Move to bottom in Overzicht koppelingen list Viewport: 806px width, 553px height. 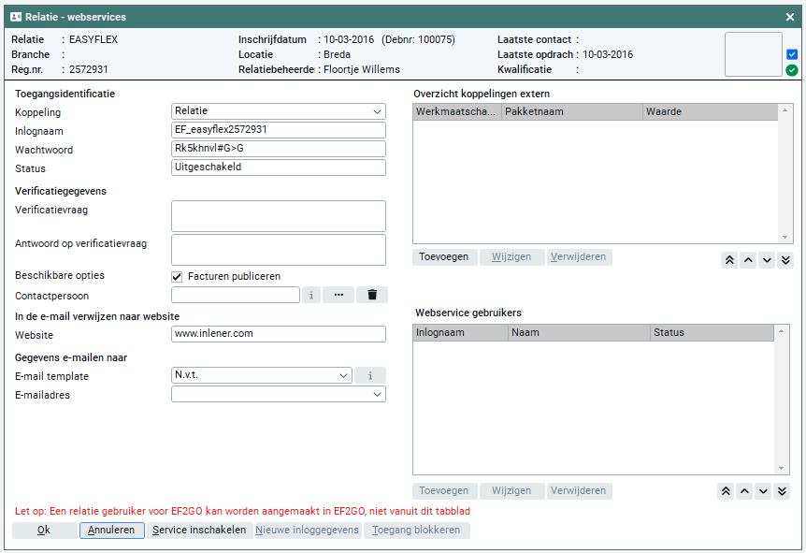784,260
